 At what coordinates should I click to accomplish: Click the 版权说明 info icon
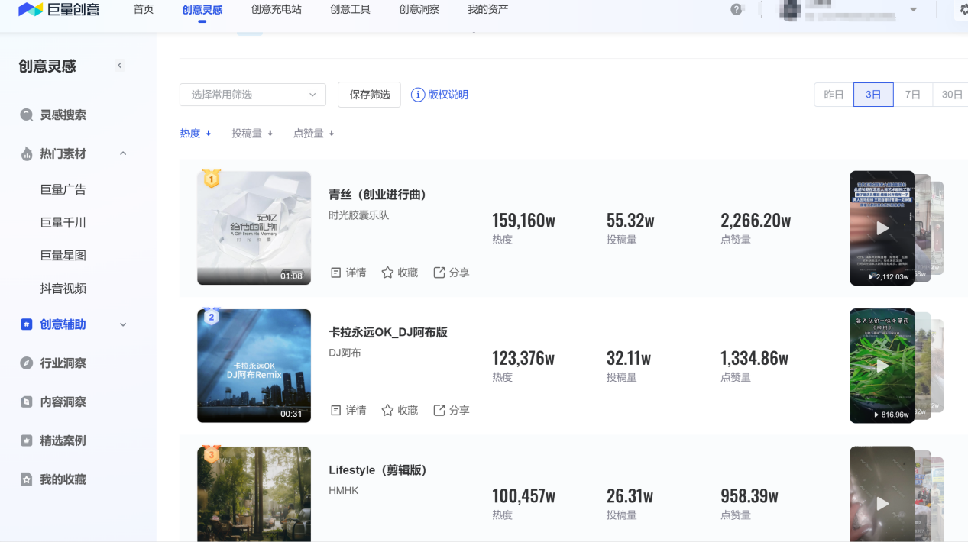[418, 95]
